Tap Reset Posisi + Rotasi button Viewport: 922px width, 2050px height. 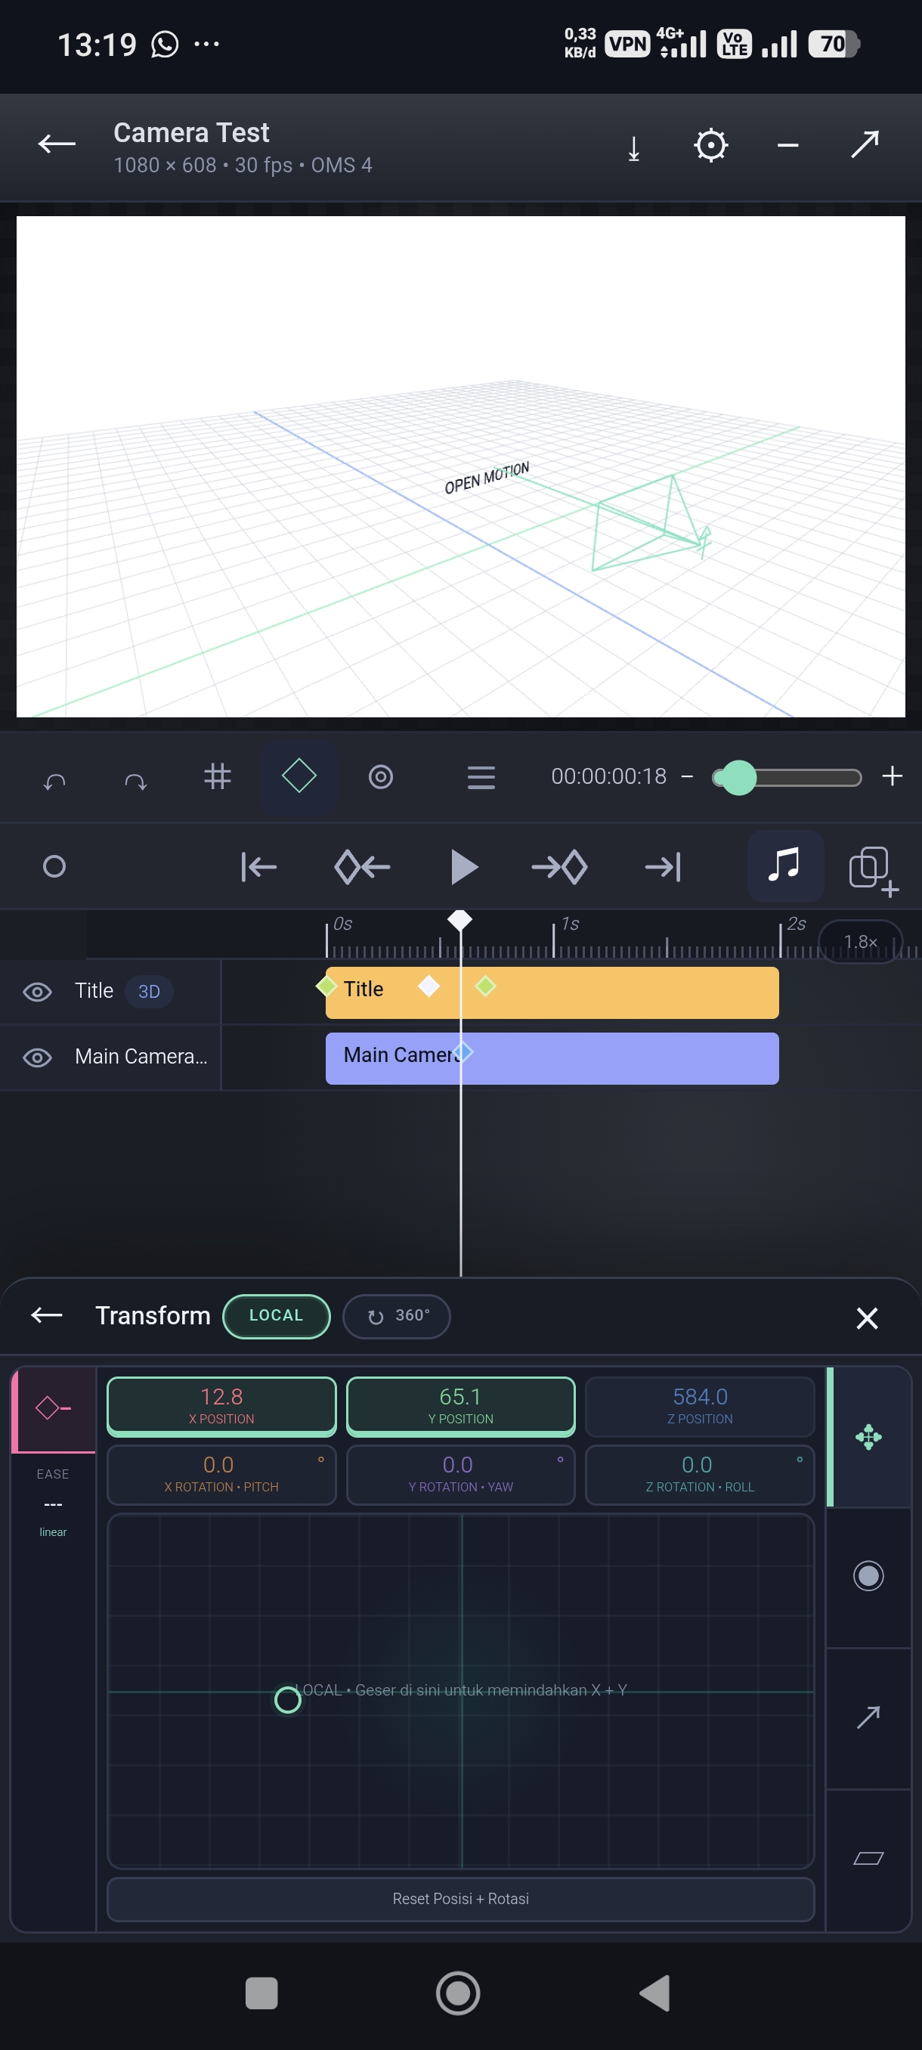460,1899
